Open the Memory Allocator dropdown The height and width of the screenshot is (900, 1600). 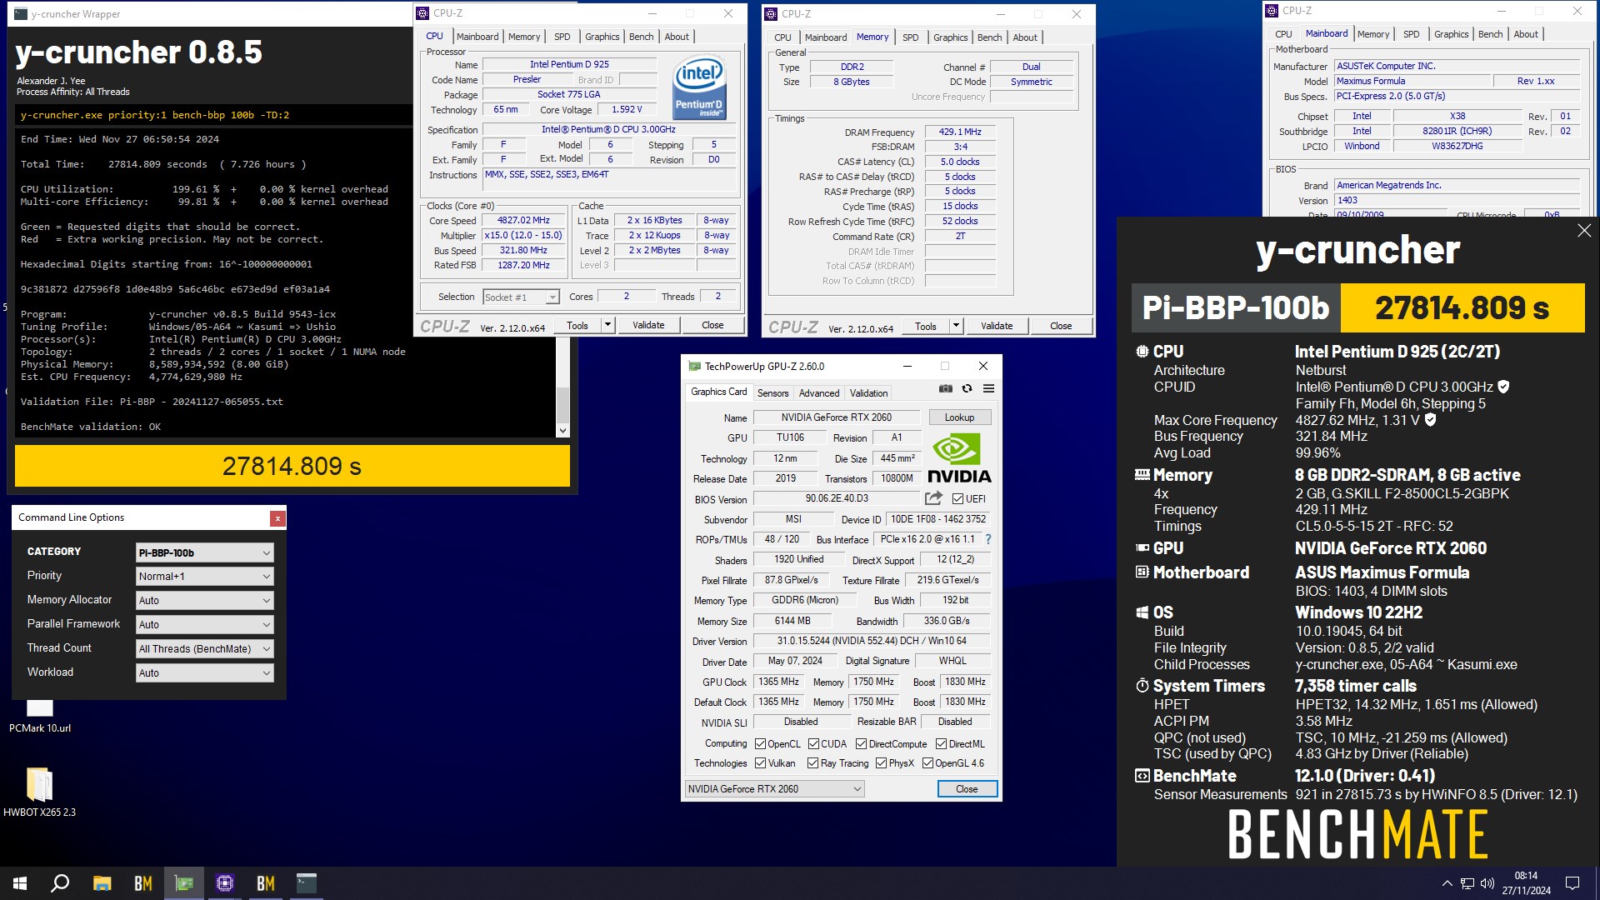click(x=204, y=600)
